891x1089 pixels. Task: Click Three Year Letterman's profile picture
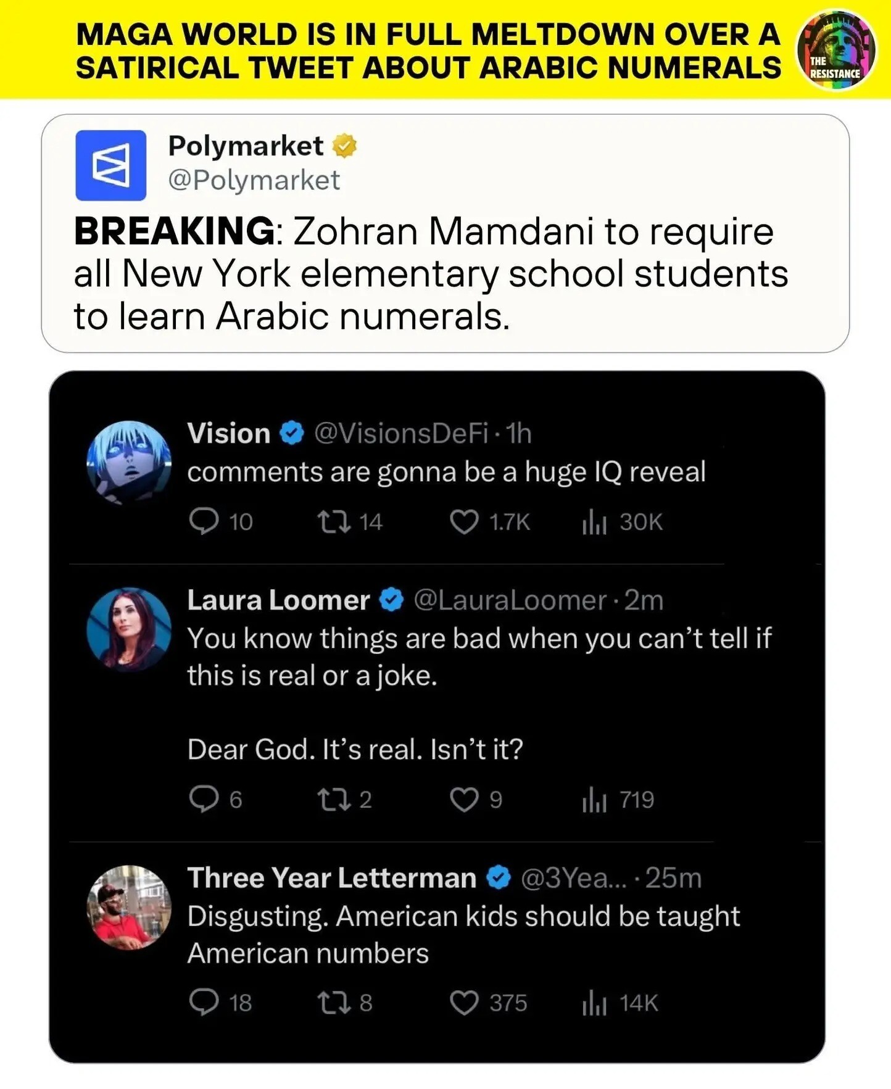click(129, 906)
